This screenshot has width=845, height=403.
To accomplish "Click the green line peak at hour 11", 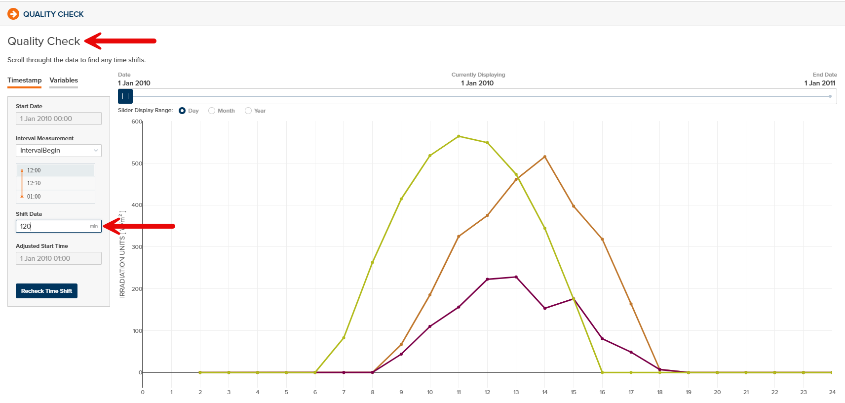I will tap(459, 136).
